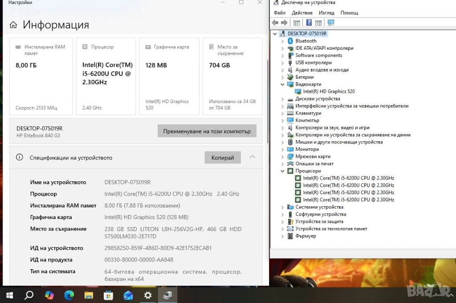Collapse Спецификации на устройството section chevron
This screenshot has height=303, width=456.
[x=252, y=157]
